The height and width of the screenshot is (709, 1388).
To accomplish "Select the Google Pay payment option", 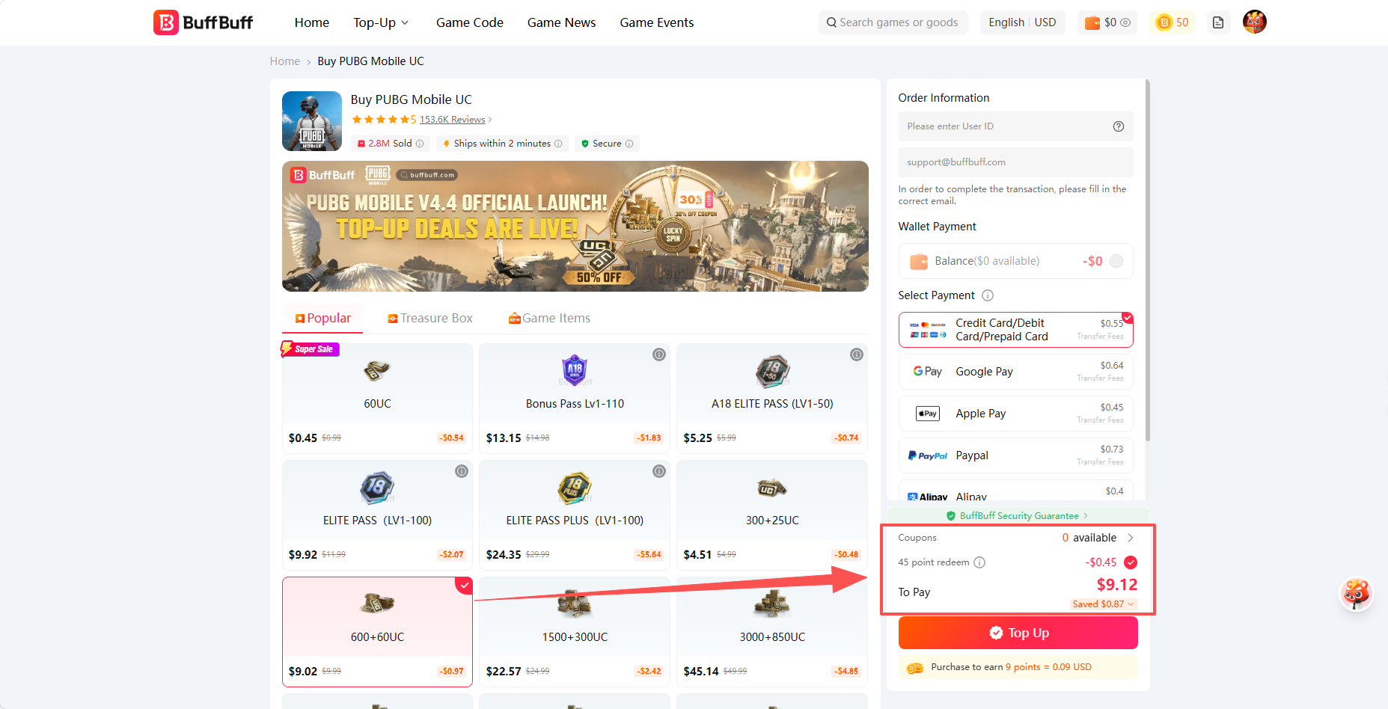I will [x=1015, y=372].
